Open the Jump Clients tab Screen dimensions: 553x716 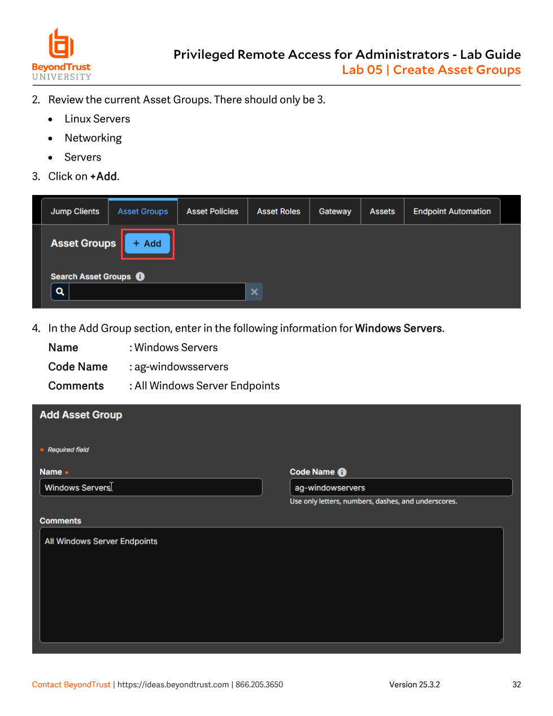[75, 211]
